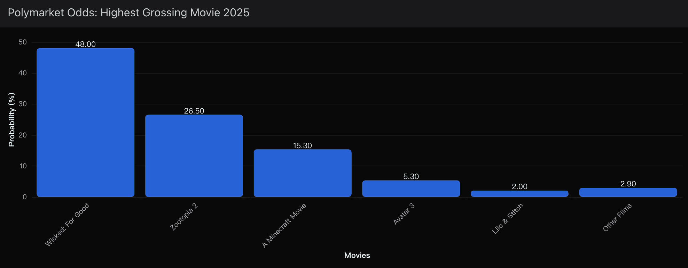Click the 40 tick on y-axis
Screen dimensions: 688x268
[x=23, y=73]
